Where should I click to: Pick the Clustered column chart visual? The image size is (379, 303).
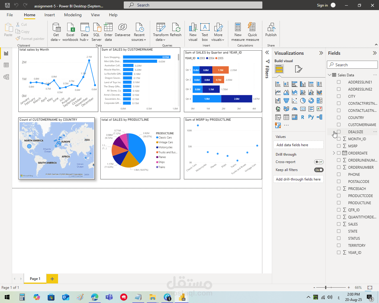303,84
